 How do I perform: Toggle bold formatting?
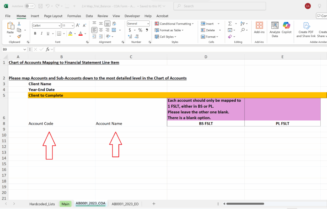[x=35, y=33]
